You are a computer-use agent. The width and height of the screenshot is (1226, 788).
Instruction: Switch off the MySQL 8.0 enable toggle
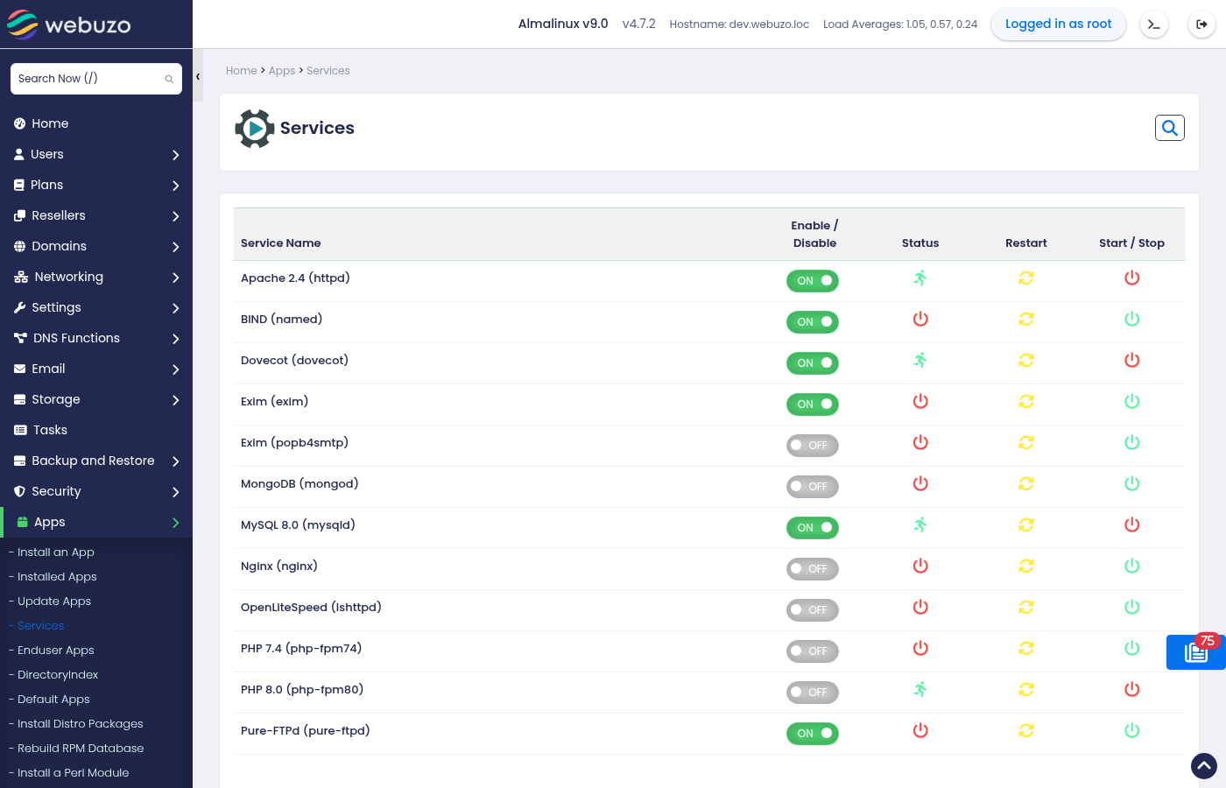(x=813, y=528)
